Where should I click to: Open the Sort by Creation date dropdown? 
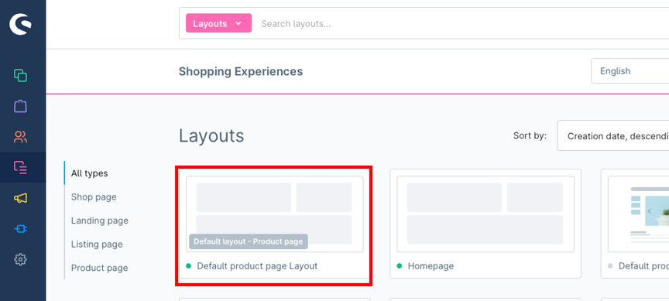(613, 136)
